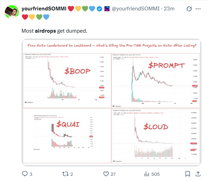
Task: Open the $LOUD chart image
Action: [x=156, y=136]
